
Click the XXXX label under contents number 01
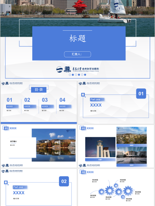(x=12, y=106)
